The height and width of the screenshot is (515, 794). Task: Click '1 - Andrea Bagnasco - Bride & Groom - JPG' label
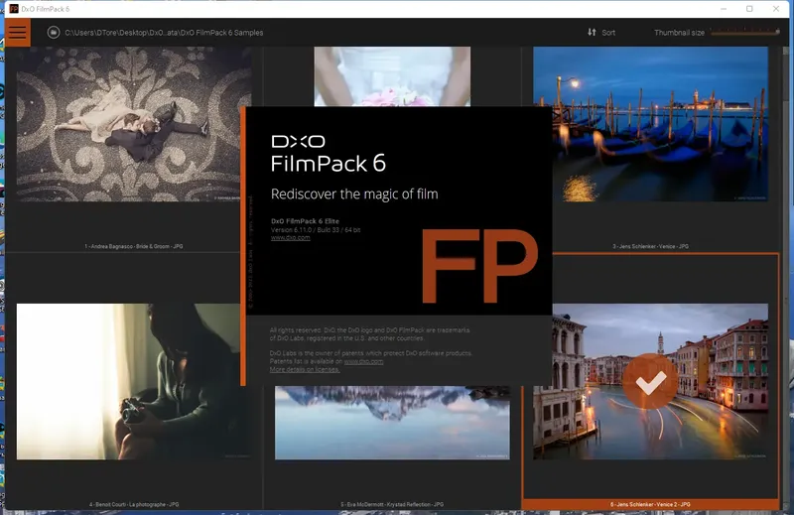coord(134,247)
